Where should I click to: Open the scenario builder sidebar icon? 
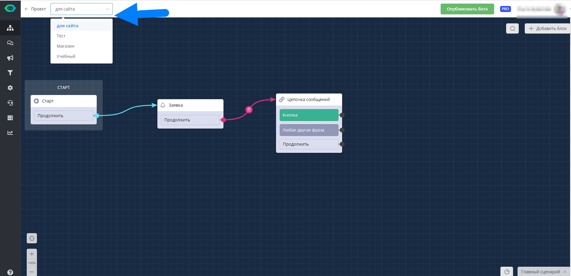[x=10, y=28]
